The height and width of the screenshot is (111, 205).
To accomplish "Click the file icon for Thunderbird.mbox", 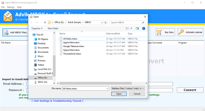I will (61, 54).
